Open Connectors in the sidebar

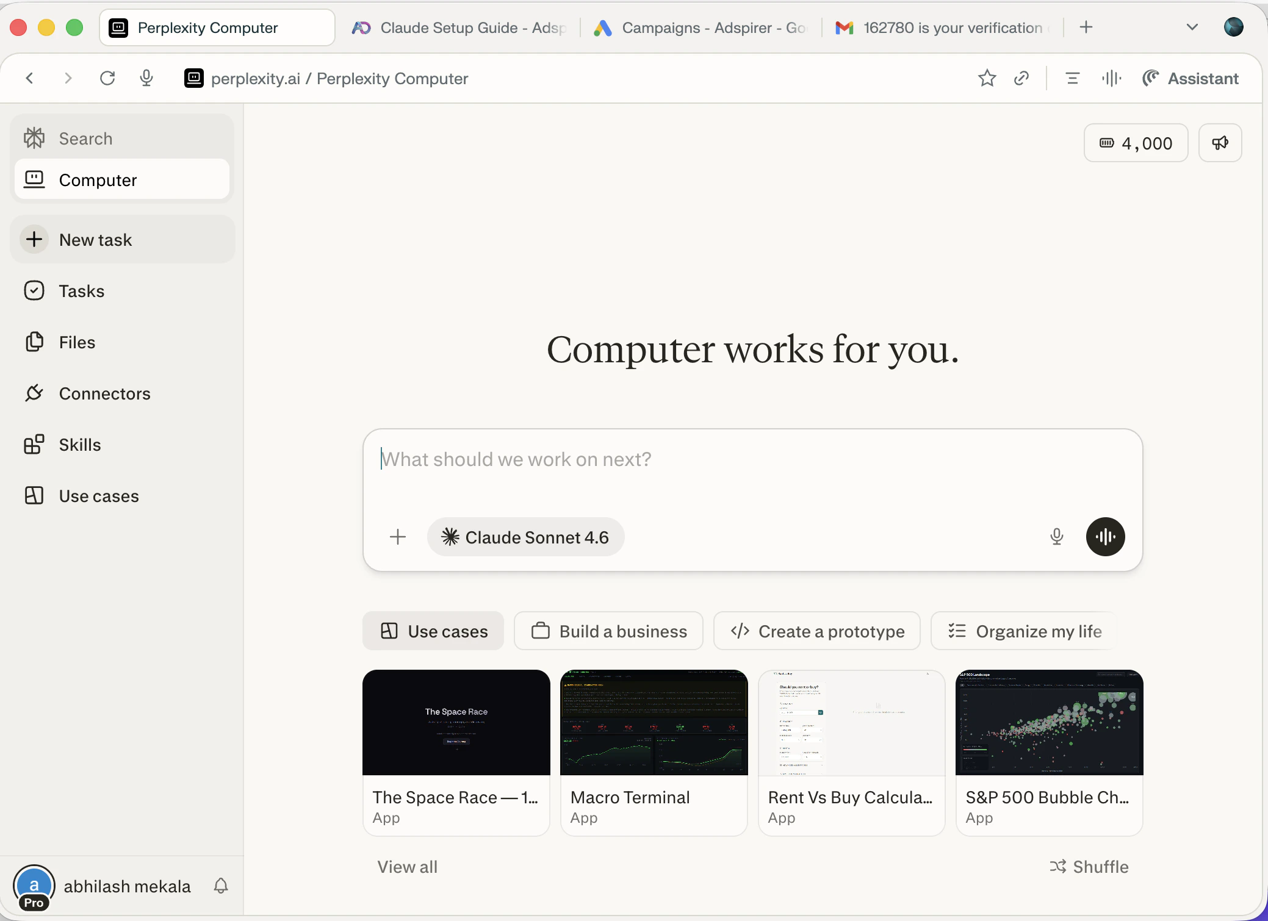coord(104,393)
